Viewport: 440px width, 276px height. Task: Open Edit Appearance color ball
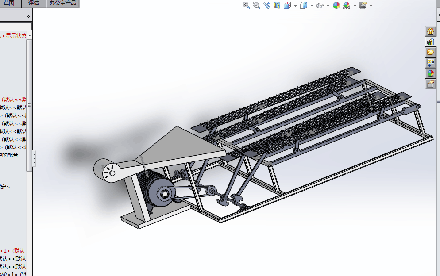pyautogui.click(x=336, y=5)
